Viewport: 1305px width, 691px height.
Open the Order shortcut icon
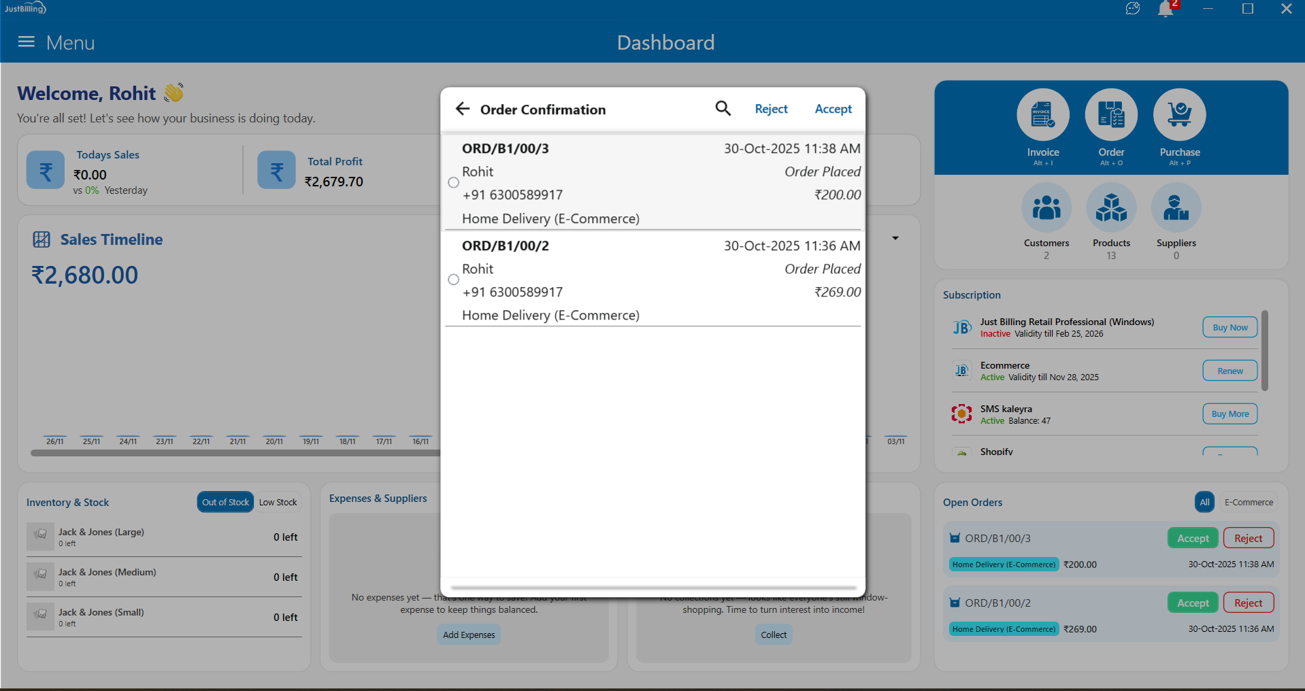pos(1110,115)
